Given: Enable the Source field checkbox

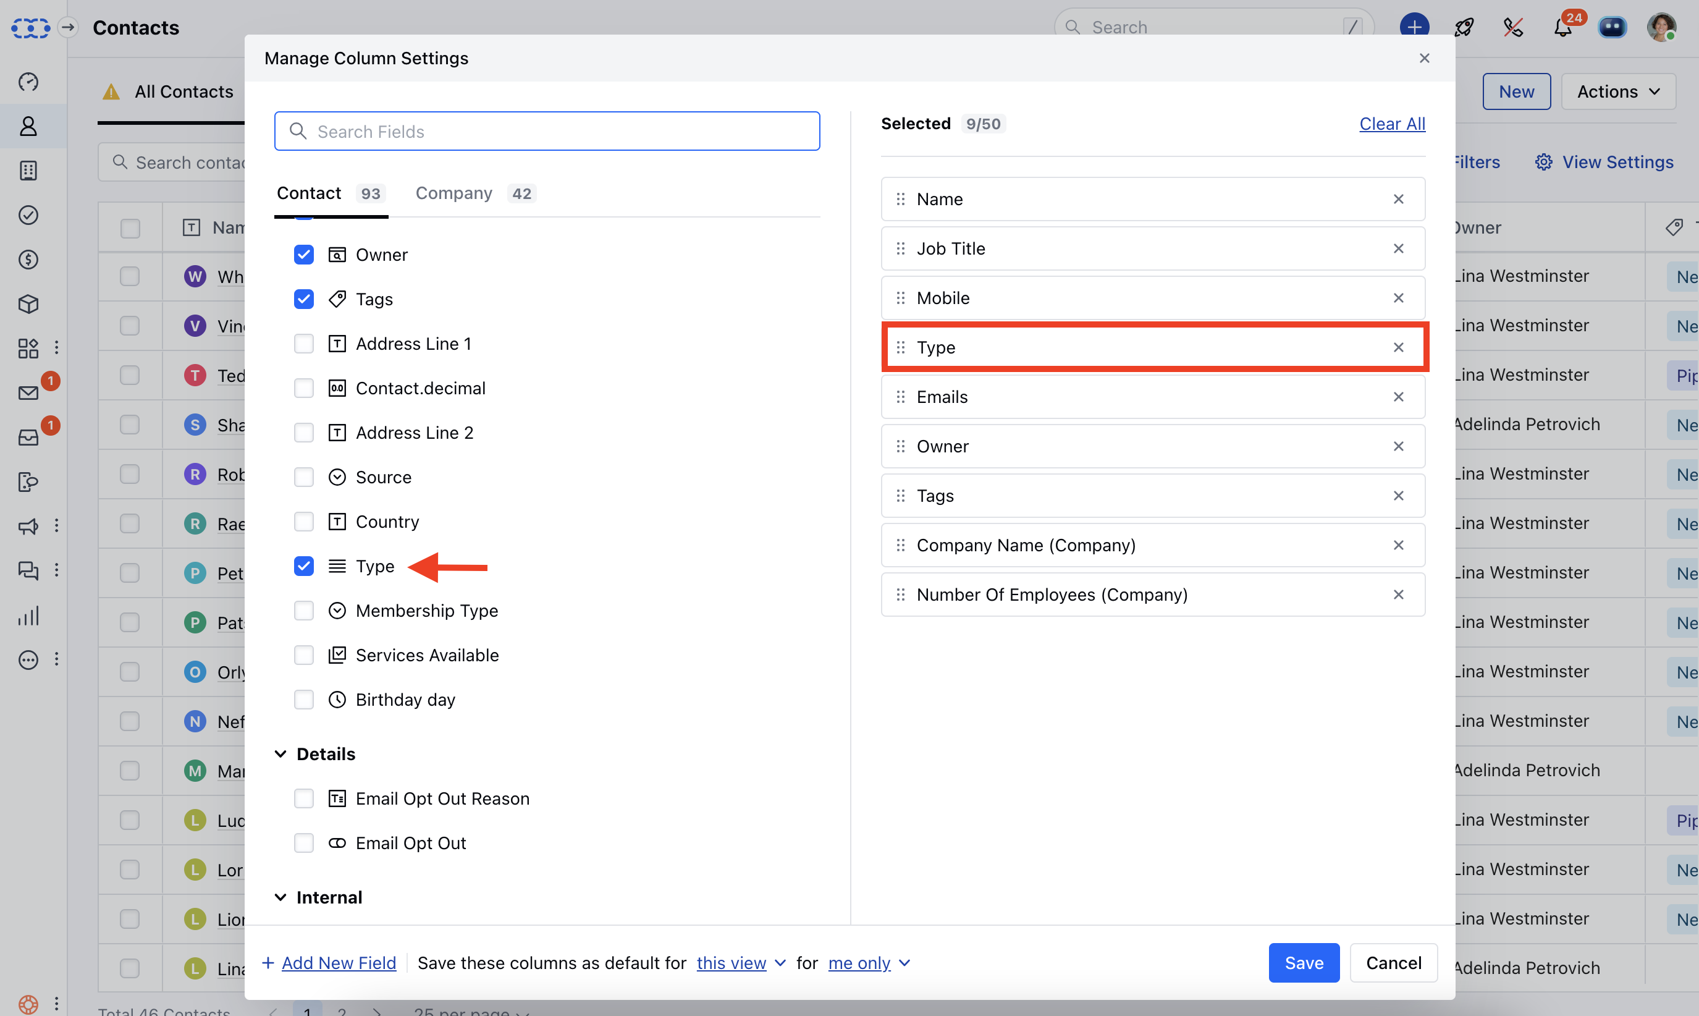Looking at the screenshot, I should point(304,477).
